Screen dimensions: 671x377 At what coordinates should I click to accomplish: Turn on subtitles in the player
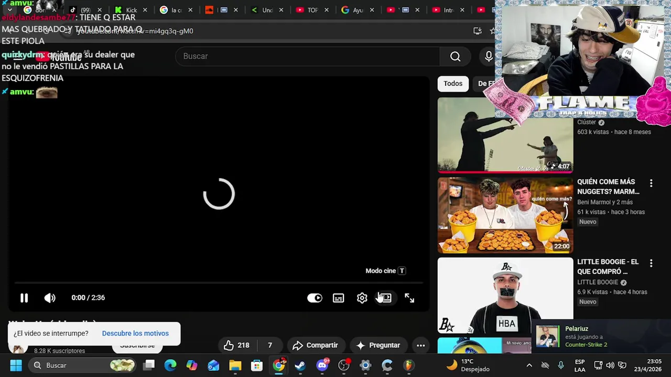(339, 298)
